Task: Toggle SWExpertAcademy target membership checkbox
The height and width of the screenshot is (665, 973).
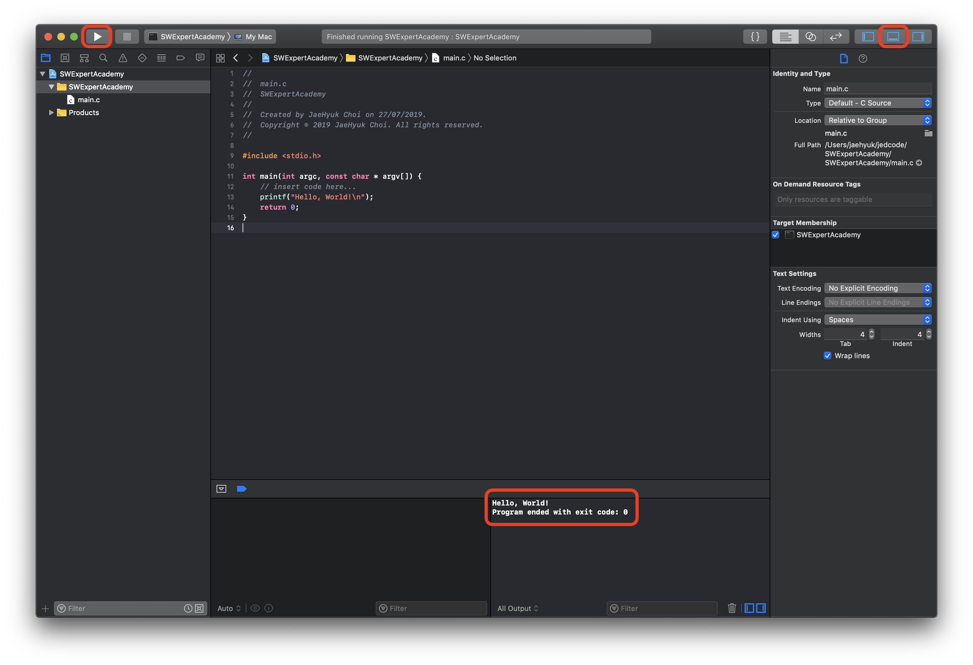Action: click(x=776, y=235)
